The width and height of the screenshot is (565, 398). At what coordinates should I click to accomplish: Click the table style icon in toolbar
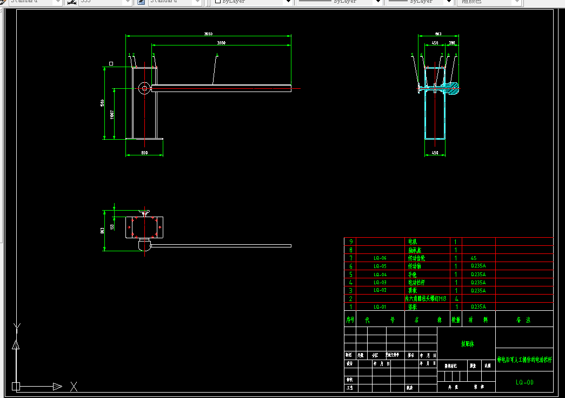click(x=141, y=2)
